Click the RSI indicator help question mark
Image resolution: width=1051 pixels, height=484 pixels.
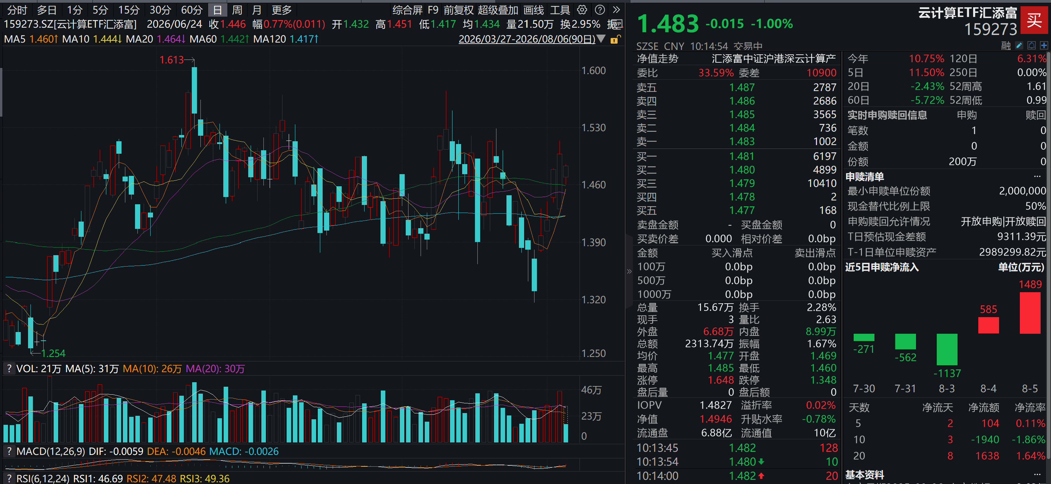click(x=9, y=478)
